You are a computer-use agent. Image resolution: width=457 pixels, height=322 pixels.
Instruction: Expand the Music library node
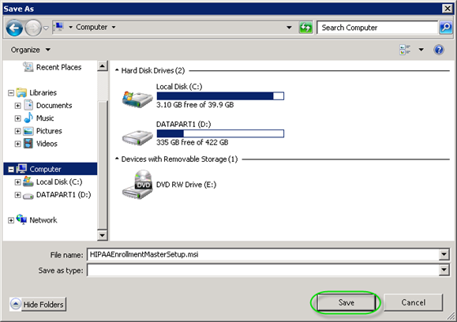(18, 118)
